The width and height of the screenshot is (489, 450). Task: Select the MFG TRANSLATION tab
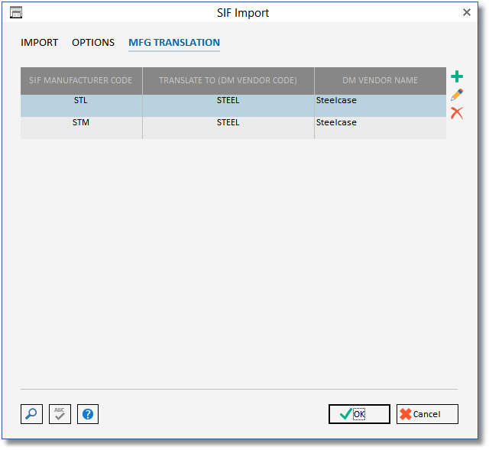pos(174,43)
